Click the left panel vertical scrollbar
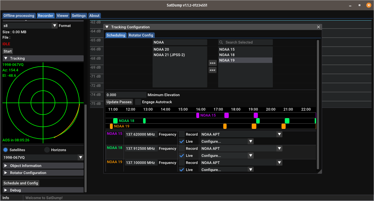 pyautogui.click(x=86, y=148)
